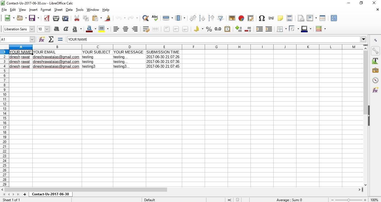Expand the formula bar with arrow
Screen dimensions: 381x202
point(364,39)
